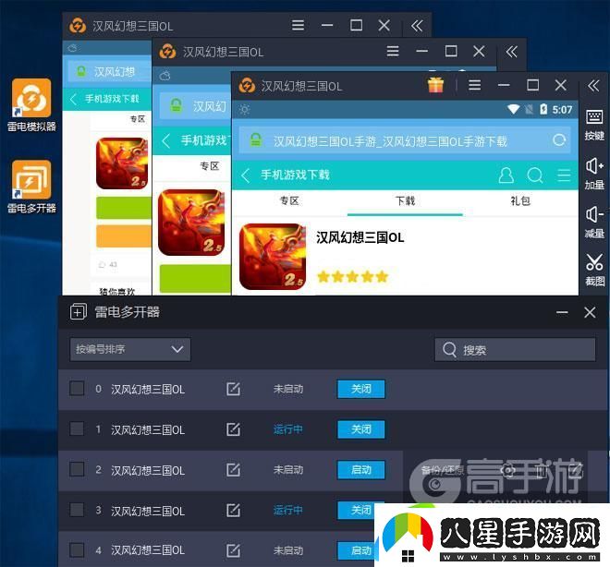Screen dimensions: 610x567
Task: Click 汉风幻想三国OL game icon in front emulator
Action: pyautogui.click(x=273, y=257)
